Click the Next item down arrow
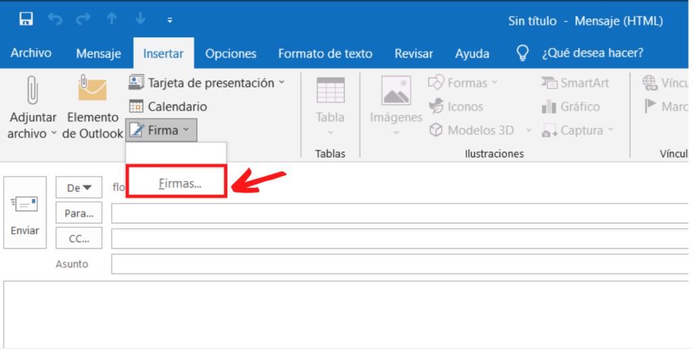 tap(141, 18)
